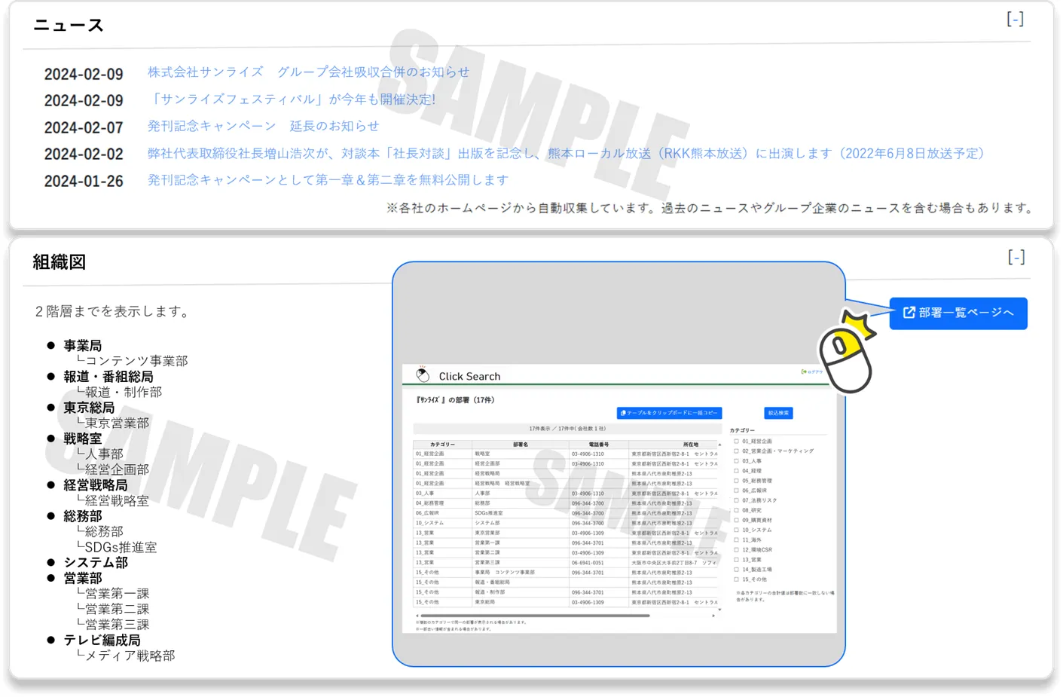Check the 01_経営企画 category checkbox

(736, 442)
